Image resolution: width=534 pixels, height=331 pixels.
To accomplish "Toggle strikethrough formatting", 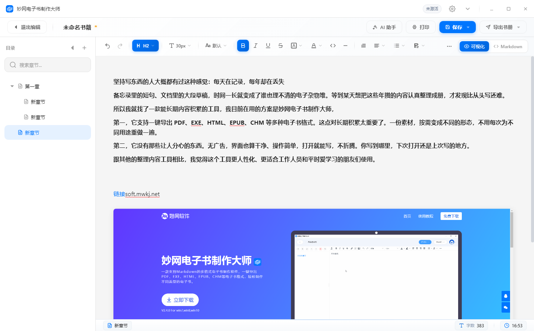I will pos(281,46).
